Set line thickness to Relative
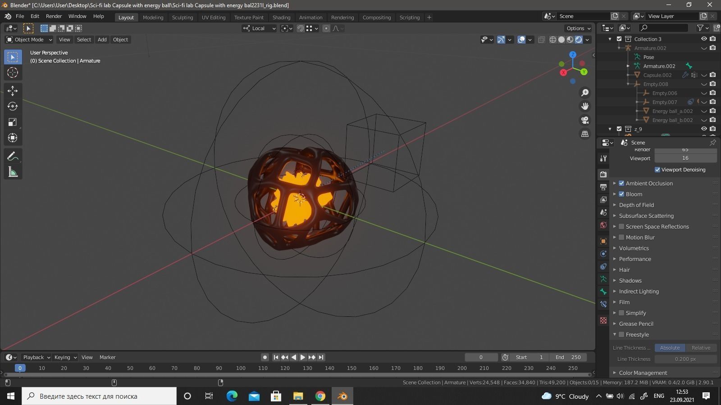Screen dimensions: 721x405 (701, 348)
